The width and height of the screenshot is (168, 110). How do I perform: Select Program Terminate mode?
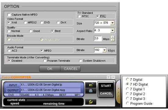[x=45, y=61]
